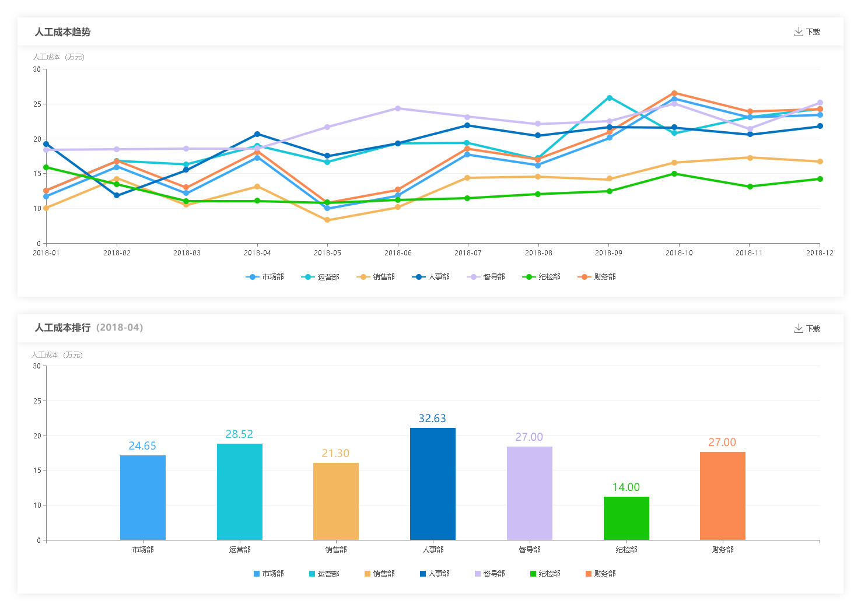Download the 人工成本趋势 line chart

tap(807, 32)
